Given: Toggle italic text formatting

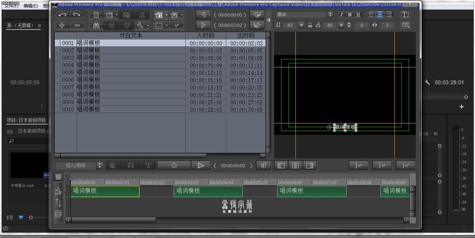Looking at the screenshot, I should tap(341, 15).
